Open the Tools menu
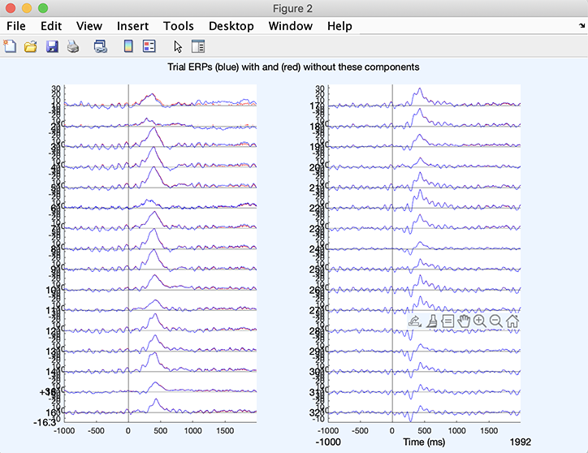This screenshot has width=588, height=453. click(178, 26)
